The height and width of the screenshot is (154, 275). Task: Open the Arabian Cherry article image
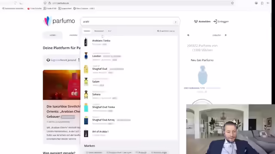coord(61,85)
